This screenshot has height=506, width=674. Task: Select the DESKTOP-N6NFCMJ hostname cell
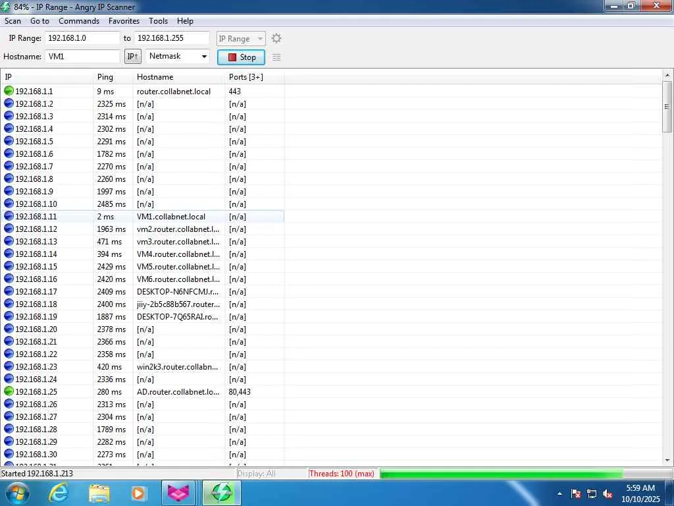178,292
